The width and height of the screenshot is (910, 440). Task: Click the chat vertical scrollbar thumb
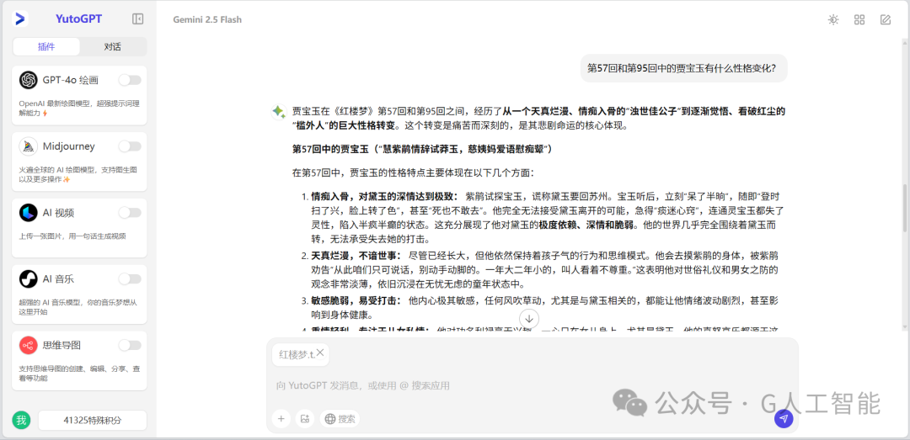click(x=903, y=208)
